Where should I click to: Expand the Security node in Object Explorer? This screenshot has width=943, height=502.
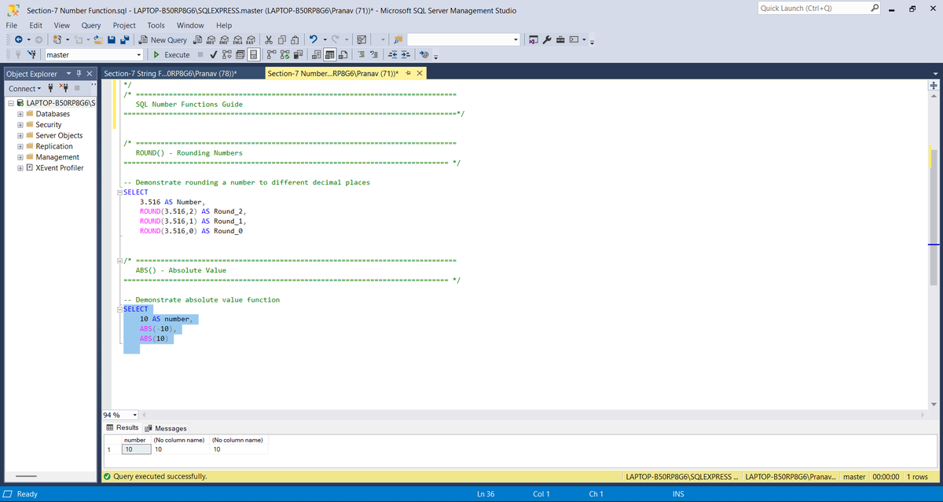(18, 124)
